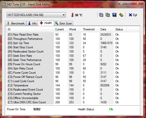Viewport: 146px width, 118px height.
Task: Click data value 1439
Action: 103,102
